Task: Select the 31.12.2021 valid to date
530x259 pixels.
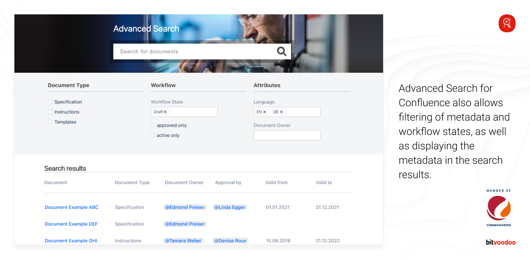Action: [x=327, y=207]
